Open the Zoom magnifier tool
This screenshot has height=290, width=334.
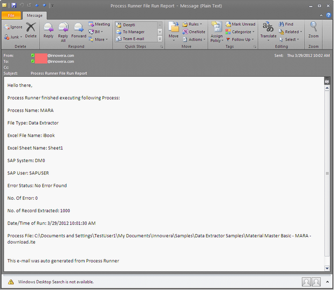(x=314, y=30)
